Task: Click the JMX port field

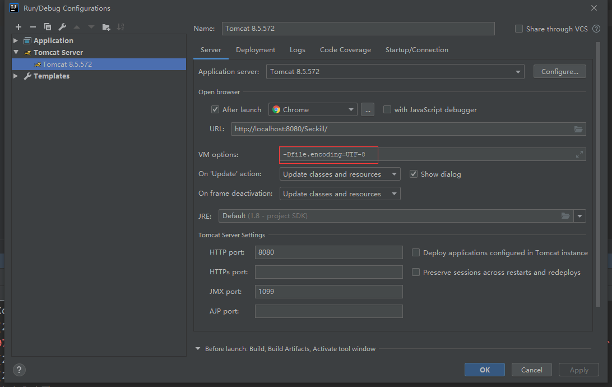Action: point(328,291)
